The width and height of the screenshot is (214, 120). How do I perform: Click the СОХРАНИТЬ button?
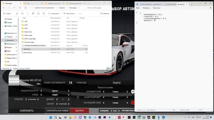[27, 111]
